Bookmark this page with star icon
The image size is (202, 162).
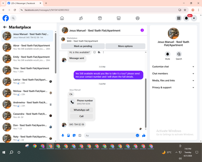[x=185, y=10]
